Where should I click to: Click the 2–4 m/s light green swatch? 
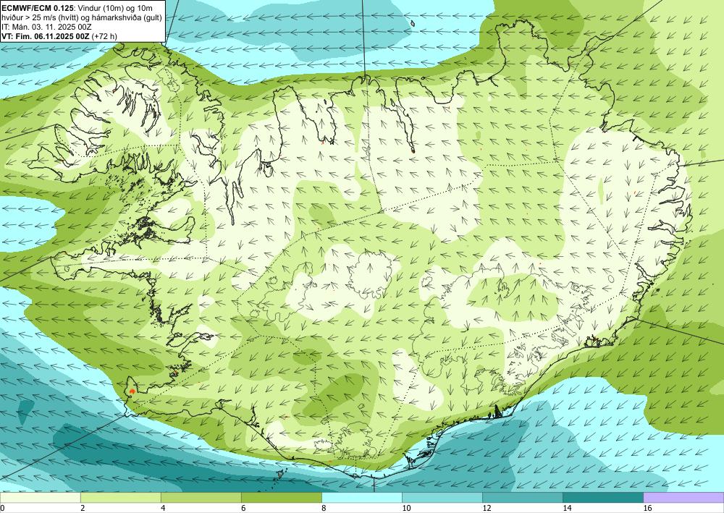120,497
